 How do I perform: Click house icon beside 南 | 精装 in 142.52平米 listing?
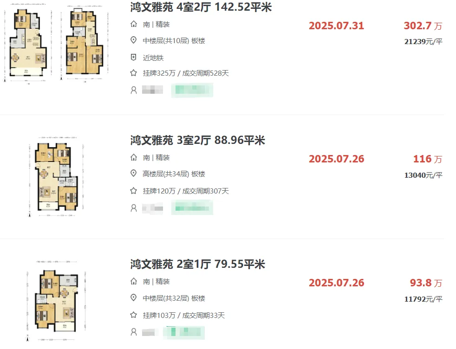tap(133, 24)
